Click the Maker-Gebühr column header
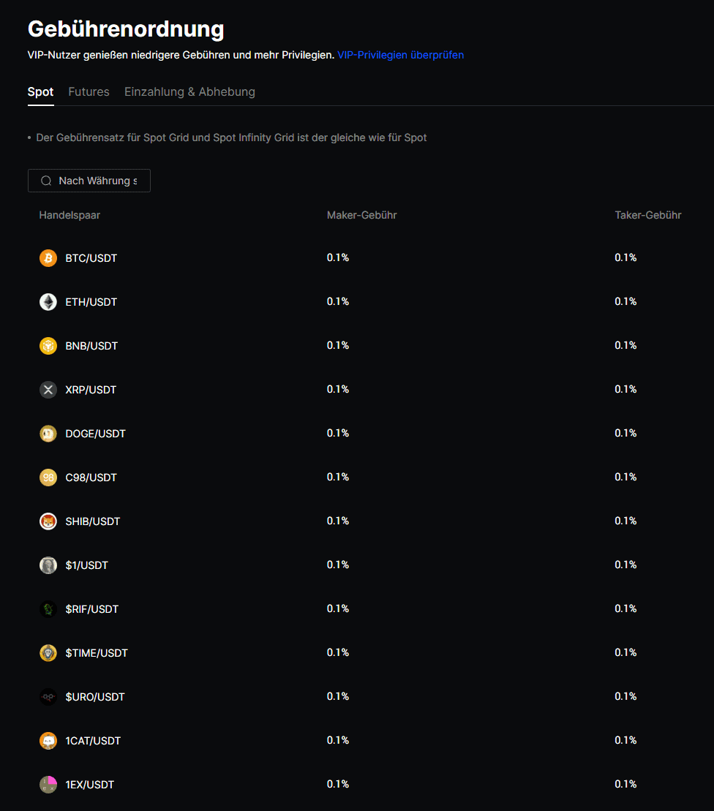 click(x=361, y=215)
